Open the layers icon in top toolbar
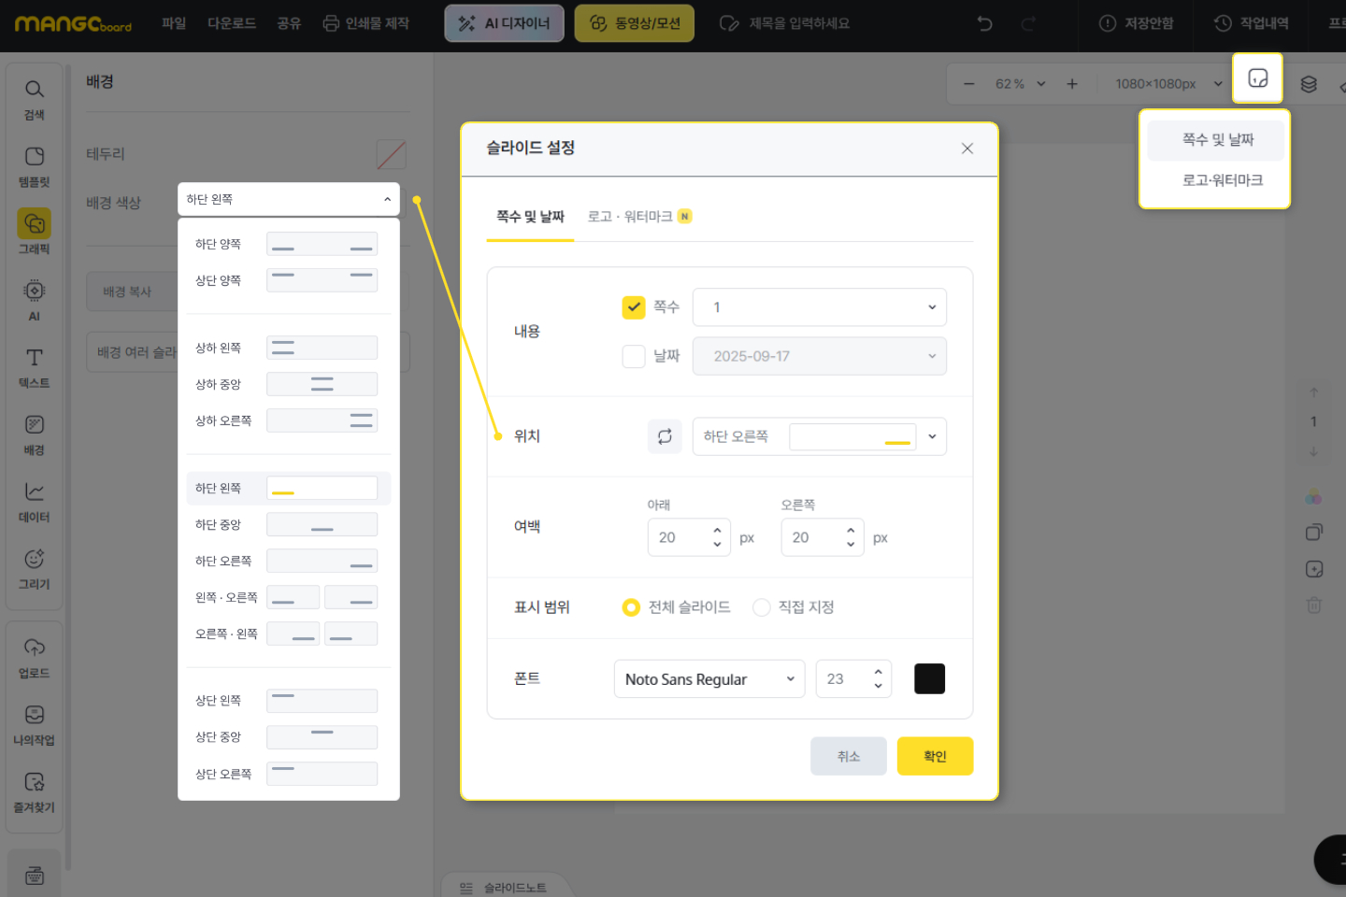Viewport: 1346px width, 897px height. pyautogui.click(x=1309, y=84)
